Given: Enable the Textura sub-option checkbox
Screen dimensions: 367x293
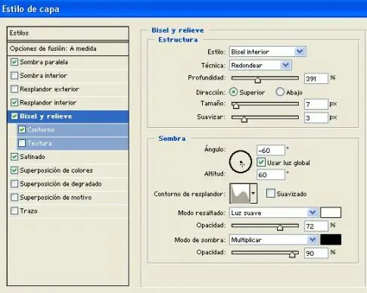Looking at the screenshot, I should point(22,143).
